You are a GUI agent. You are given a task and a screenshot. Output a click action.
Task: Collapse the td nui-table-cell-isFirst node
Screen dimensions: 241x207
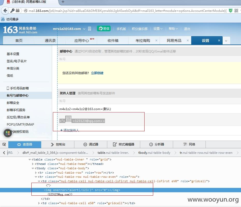click(39, 181)
